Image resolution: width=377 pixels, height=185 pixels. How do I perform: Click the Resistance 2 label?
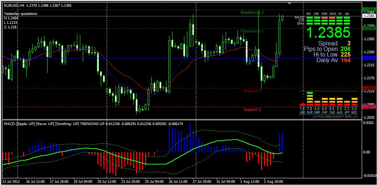(x=252, y=12)
